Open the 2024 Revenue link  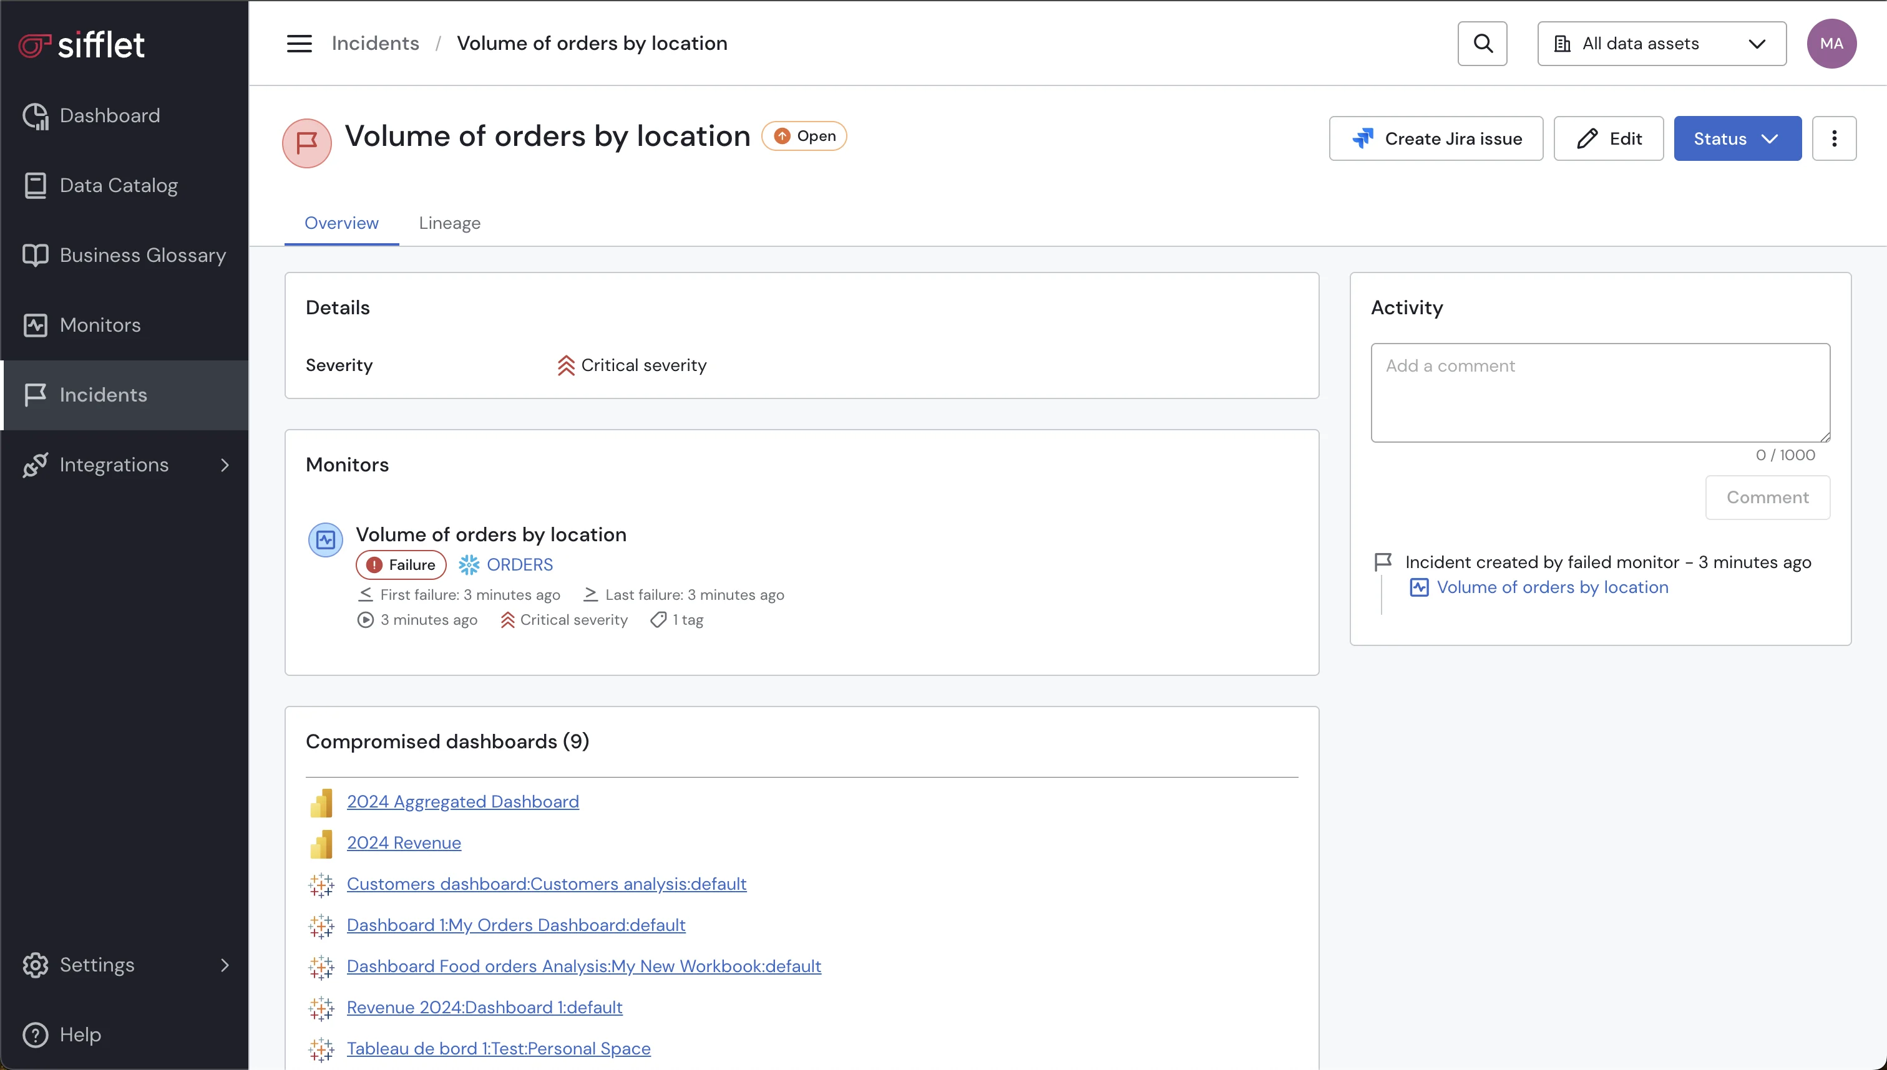pyautogui.click(x=404, y=843)
